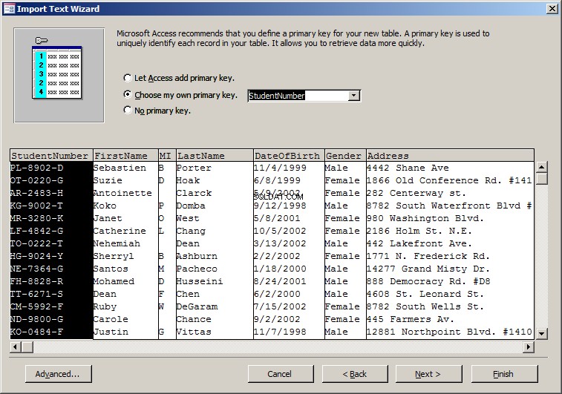Click student number MR-3280-K

coord(36,218)
